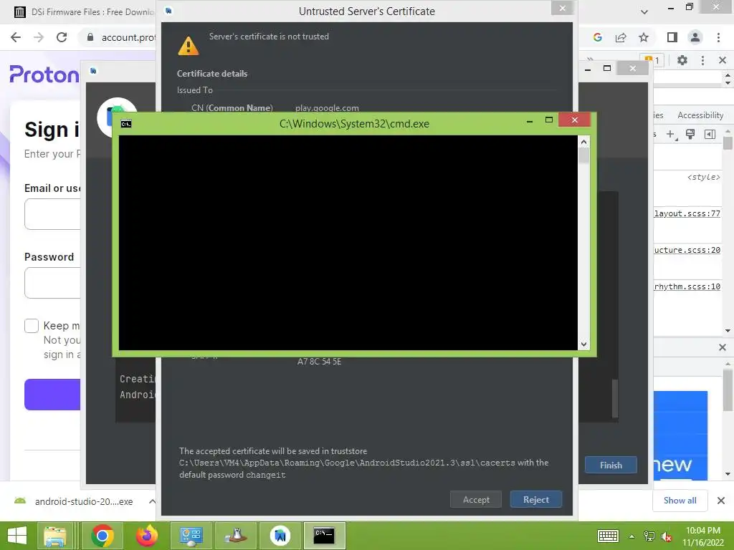Open Windows Start button
Screen dimensions: 734x550
tap(17, 536)
